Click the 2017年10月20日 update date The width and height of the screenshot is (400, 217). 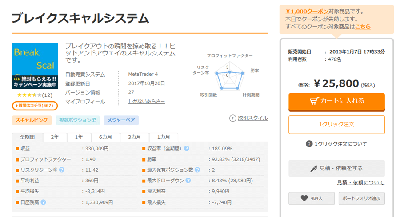coord(146,83)
